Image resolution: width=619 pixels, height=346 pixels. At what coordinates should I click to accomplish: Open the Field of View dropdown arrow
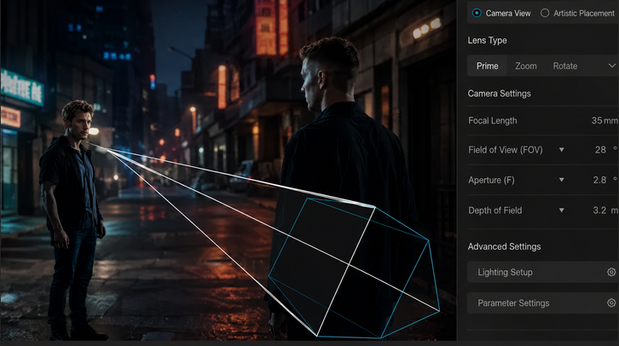[x=561, y=150]
